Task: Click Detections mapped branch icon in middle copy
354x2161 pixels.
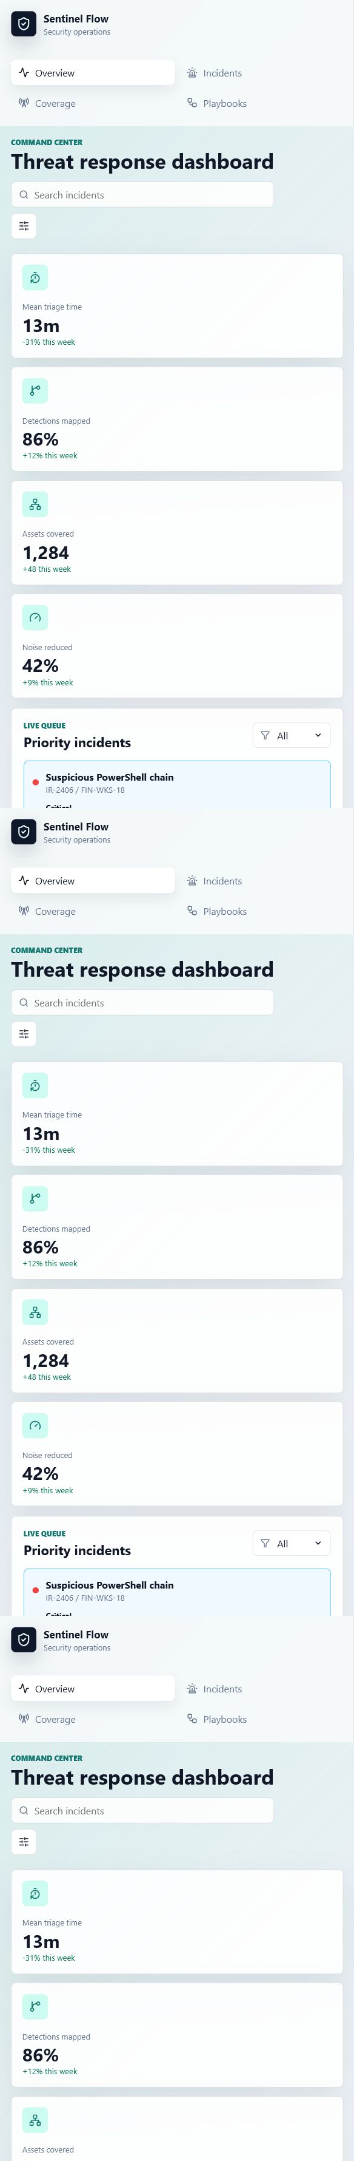Action: [35, 1199]
